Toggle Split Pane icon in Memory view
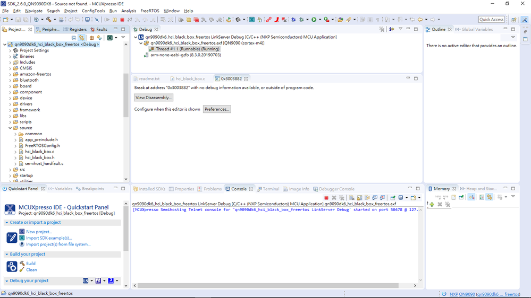The image size is (531, 298). tap(482, 197)
